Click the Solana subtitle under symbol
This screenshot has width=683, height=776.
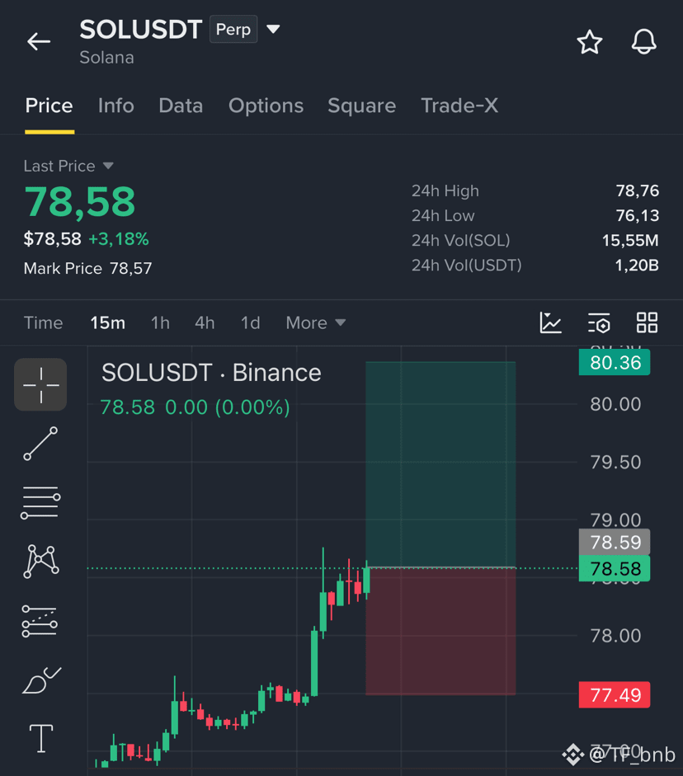tap(107, 58)
